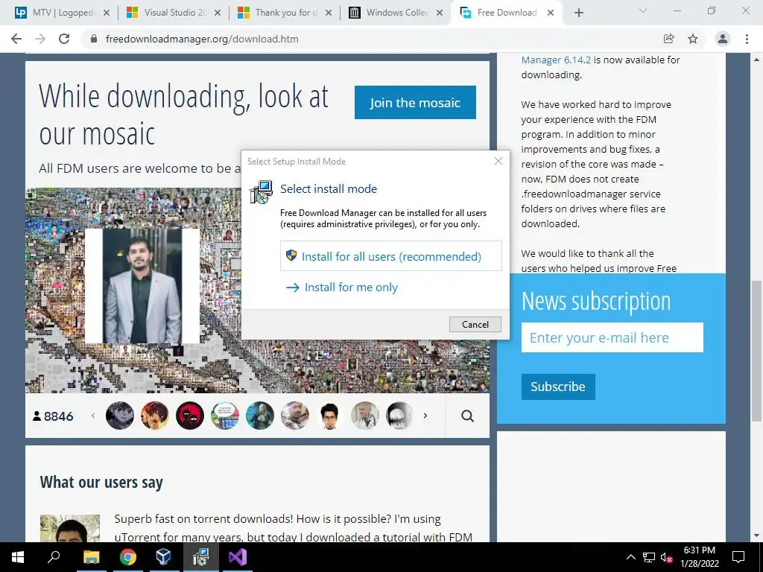The image size is (763, 572).
Task: Switch to Windows Collection tab
Action: (396, 13)
